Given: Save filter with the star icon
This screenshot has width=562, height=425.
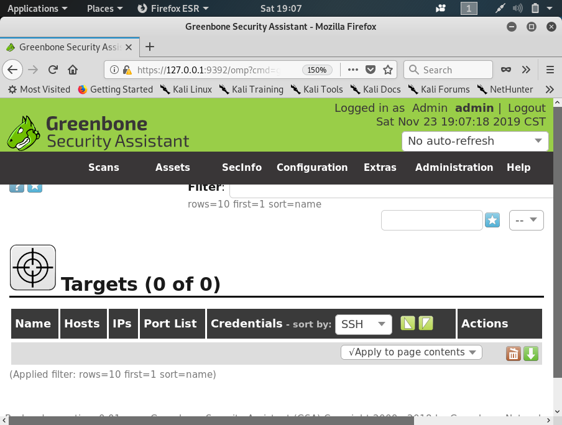Looking at the screenshot, I should pos(492,220).
